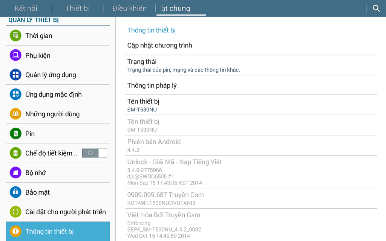The height and width of the screenshot is (241, 386).
Task: Tap the purple Bộ nhớ storage icon
Action: [15, 172]
